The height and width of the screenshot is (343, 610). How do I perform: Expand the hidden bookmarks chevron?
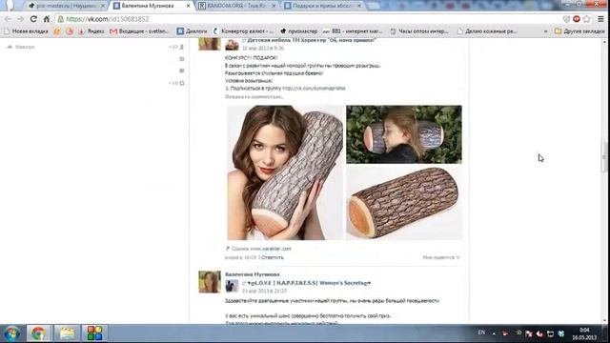coord(545,31)
